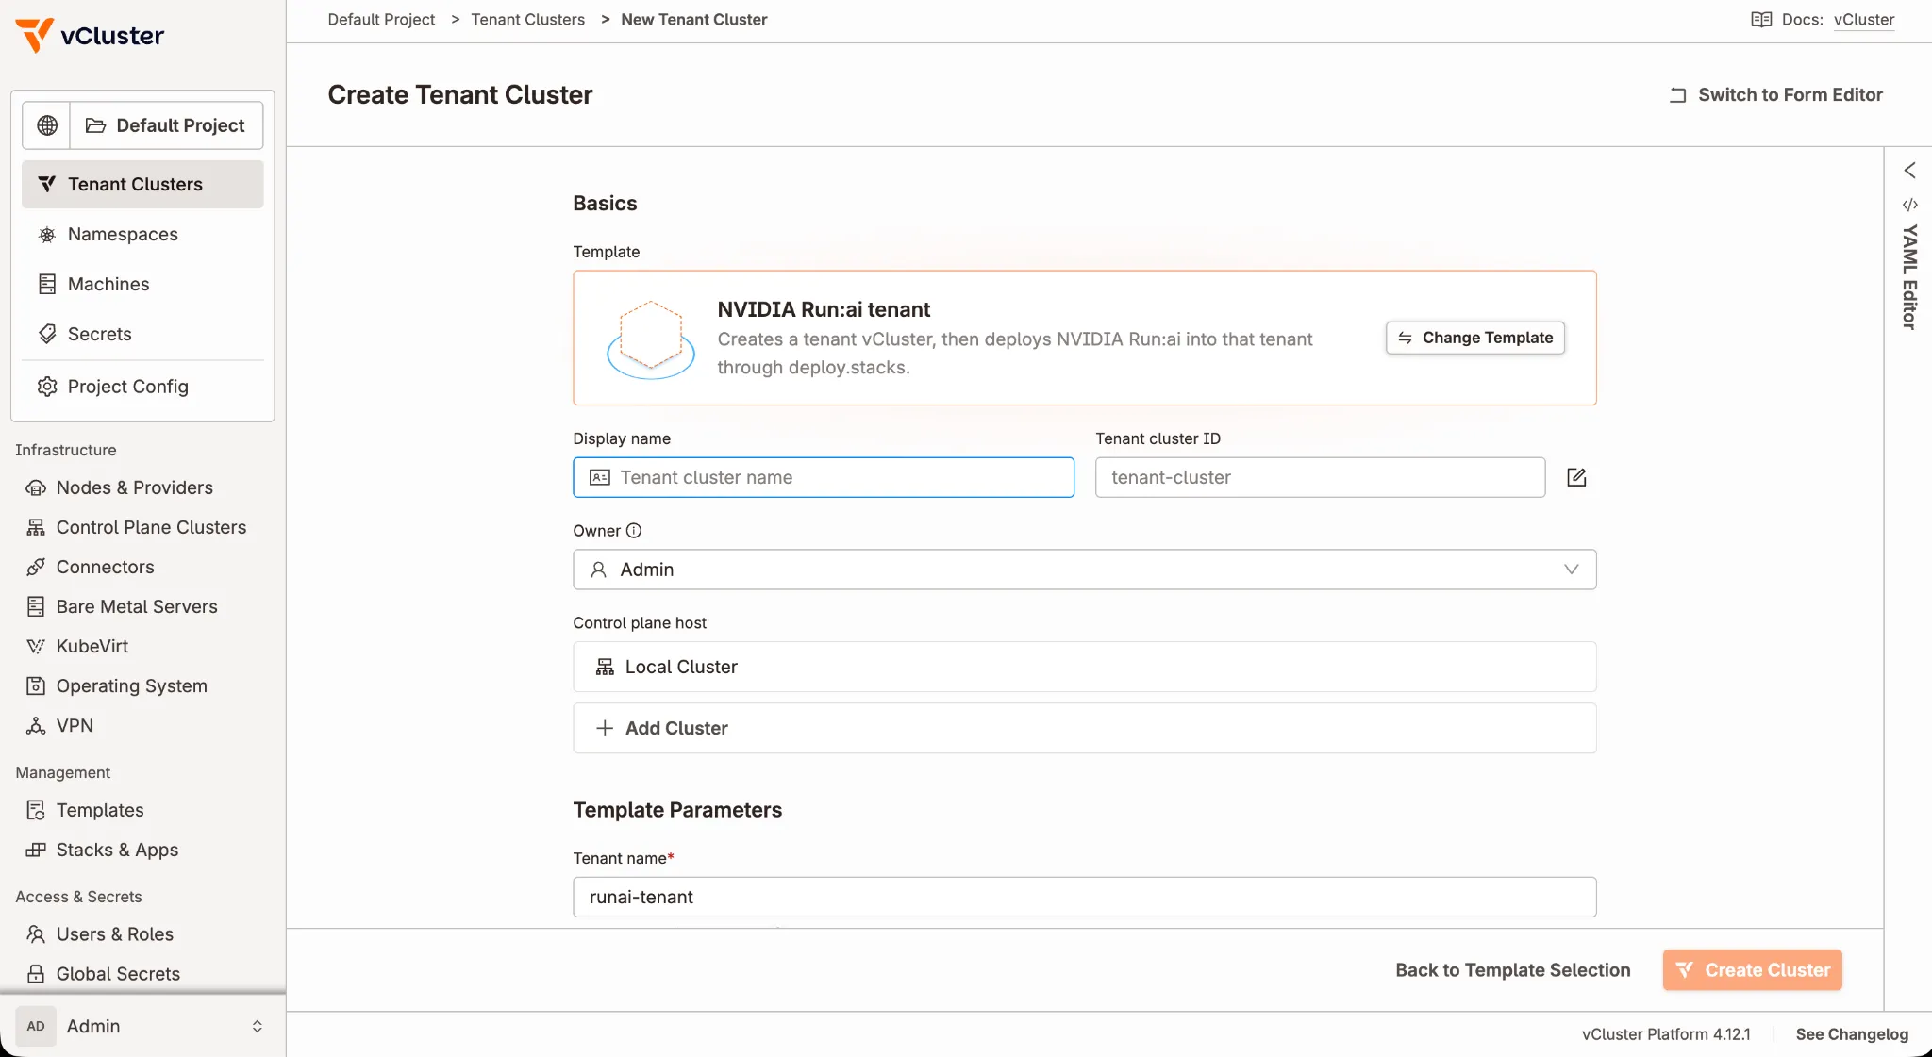
Task: Open the Owner Admin dropdown
Action: tap(1085, 570)
